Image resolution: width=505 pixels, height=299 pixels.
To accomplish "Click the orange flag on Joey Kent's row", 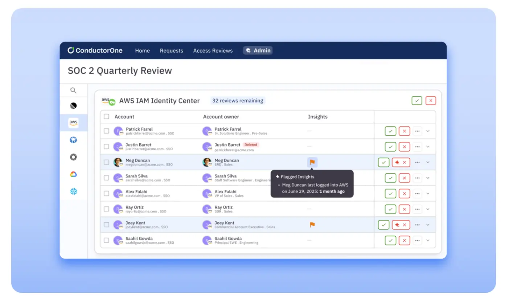I will (312, 225).
